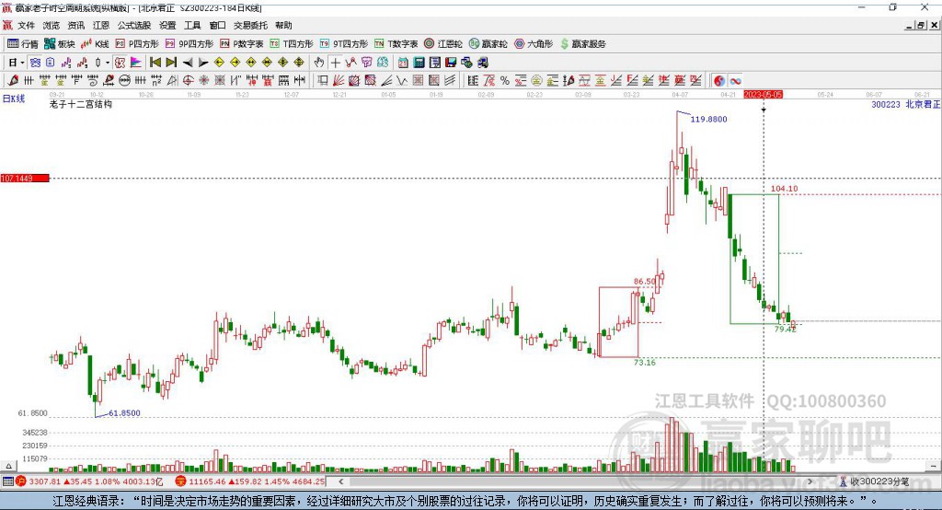Click the 61.8500 blue low price label

point(124,413)
